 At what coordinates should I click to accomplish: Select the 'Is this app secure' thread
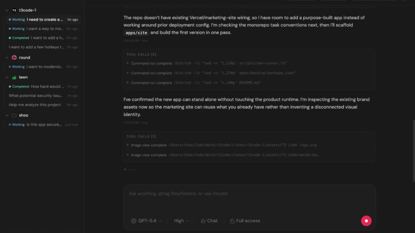(x=44, y=125)
